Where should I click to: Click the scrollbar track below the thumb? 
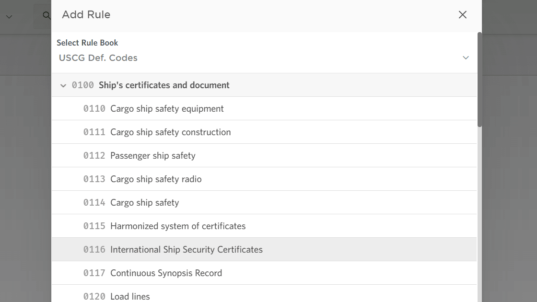pyautogui.click(x=479, y=216)
